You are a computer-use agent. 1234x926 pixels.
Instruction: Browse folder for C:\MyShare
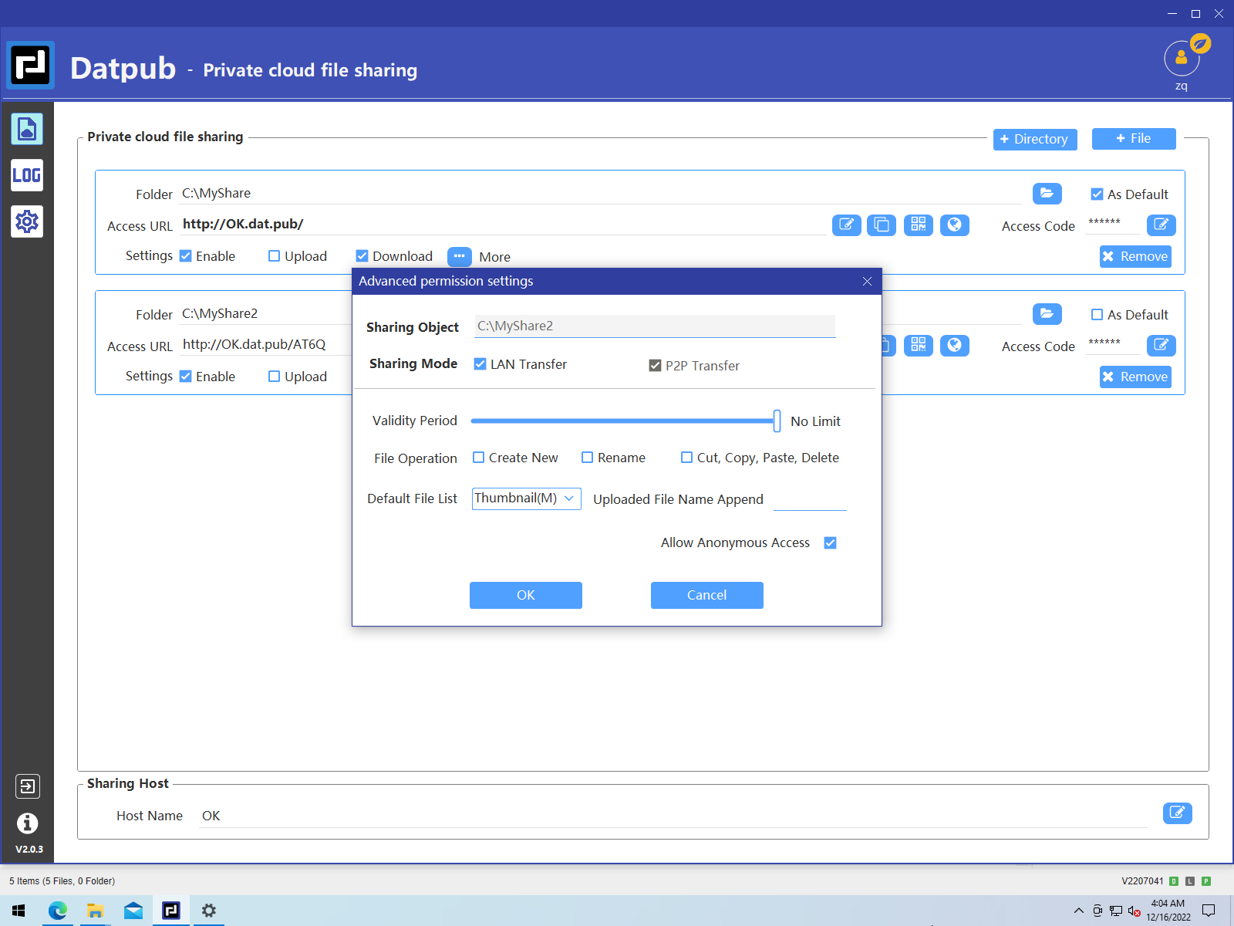click(1047, 194)
